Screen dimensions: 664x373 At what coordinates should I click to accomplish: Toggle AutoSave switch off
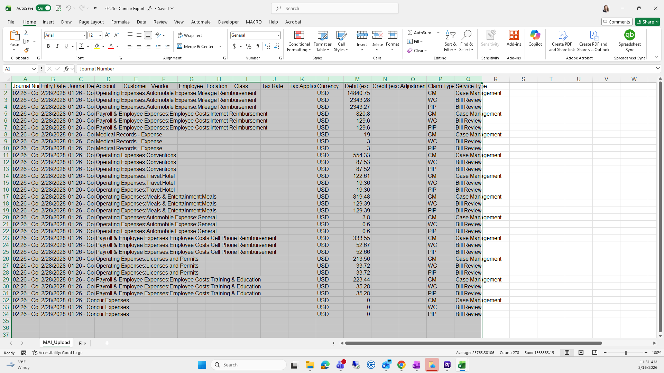[44, 8]
